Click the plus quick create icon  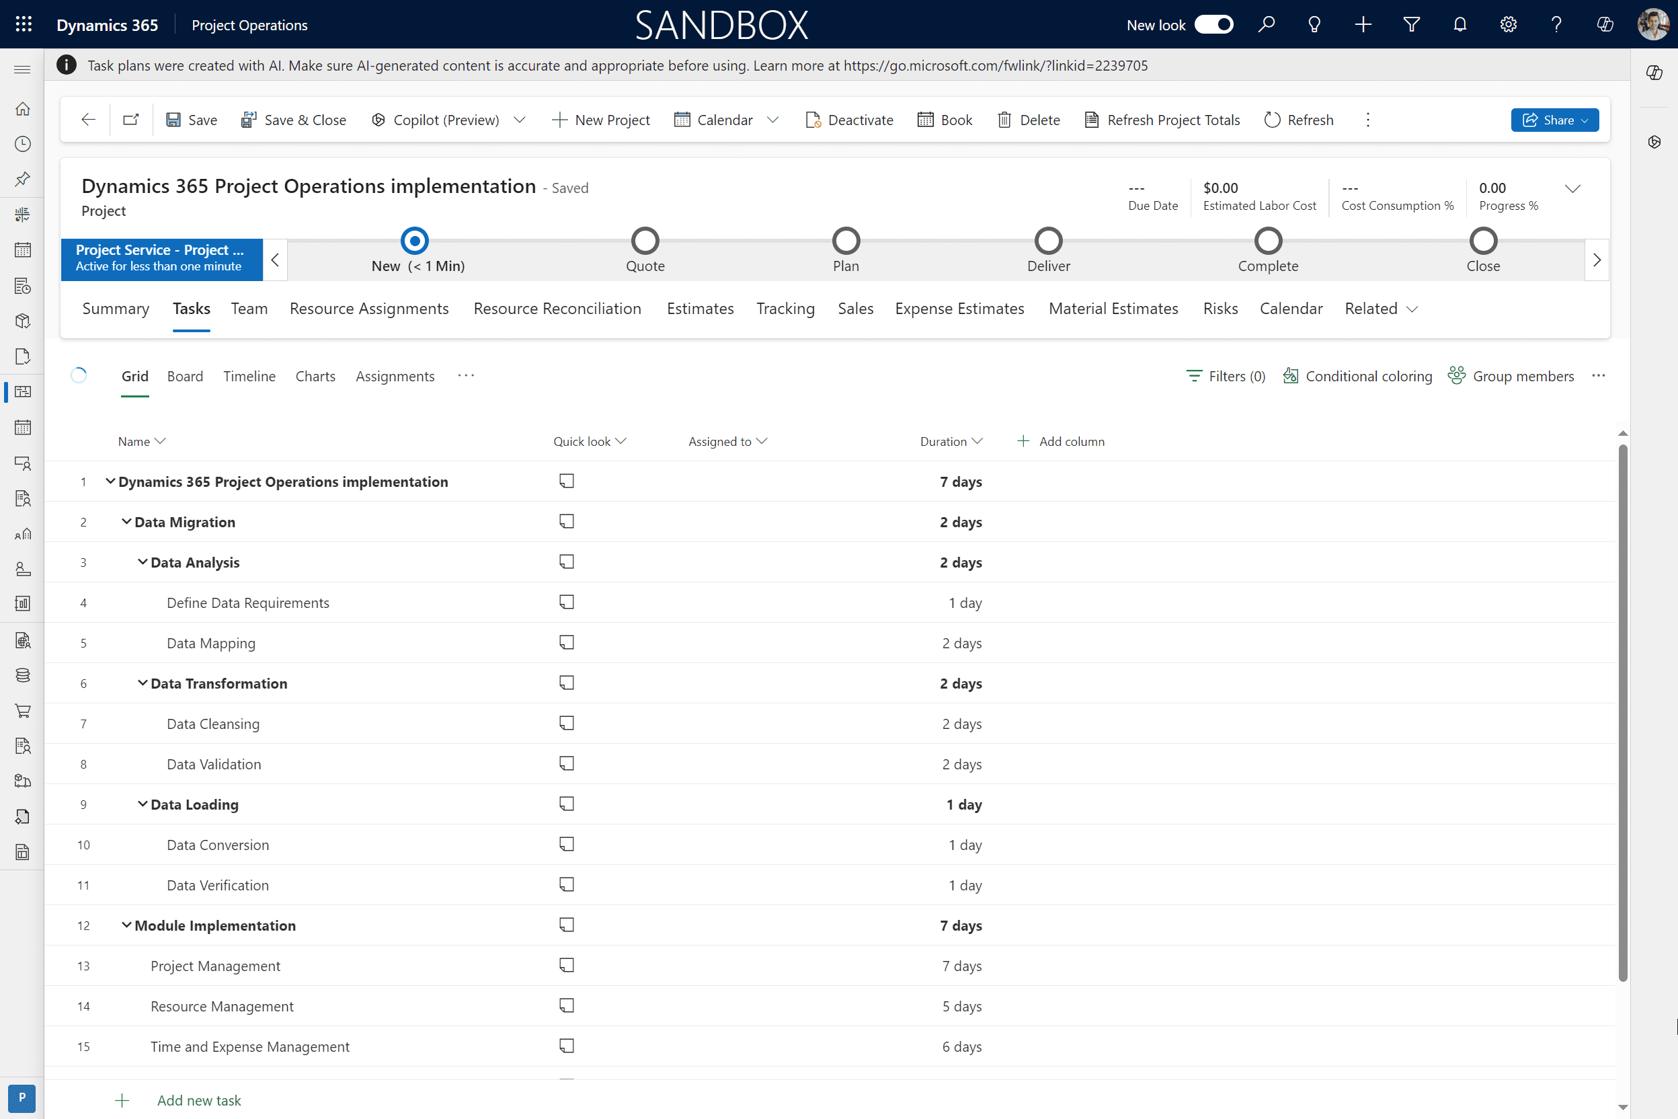tap(1363, 25)
